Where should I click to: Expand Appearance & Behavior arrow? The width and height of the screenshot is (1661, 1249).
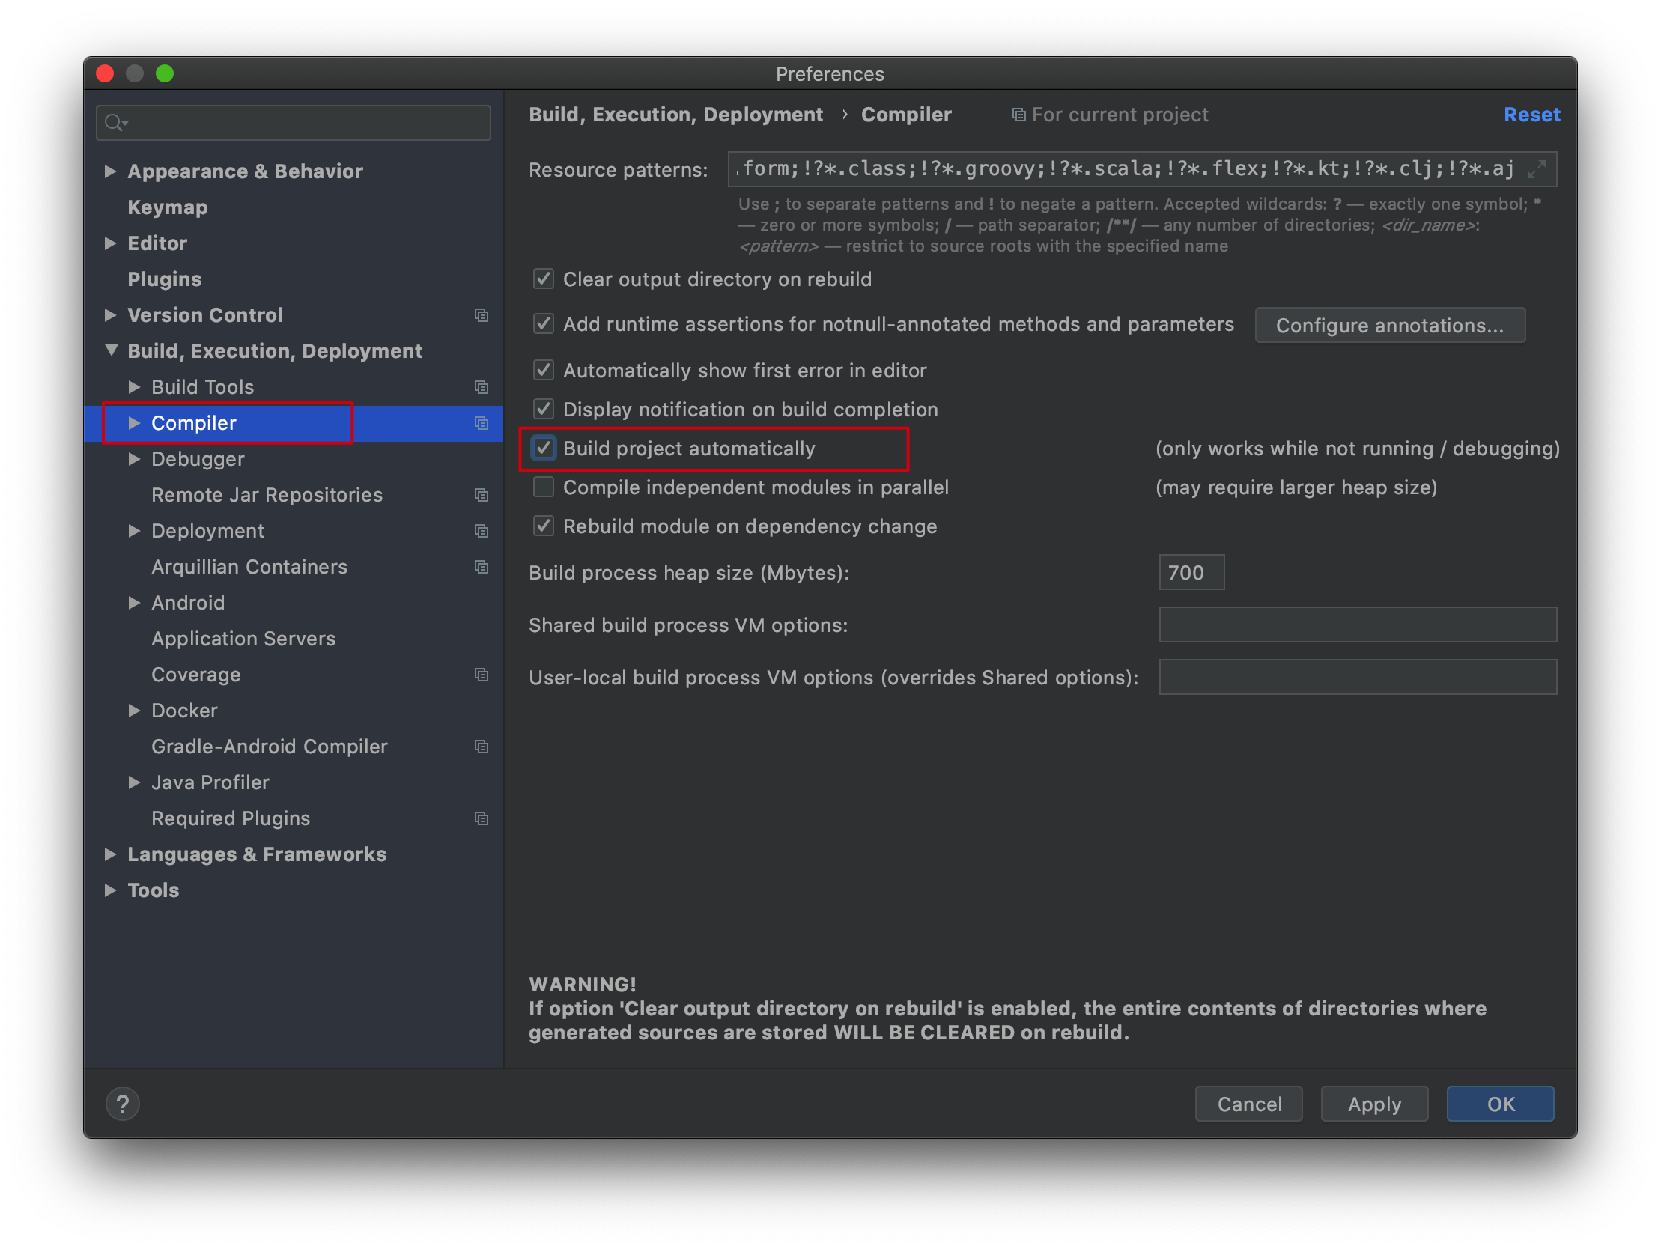(110, 171)
